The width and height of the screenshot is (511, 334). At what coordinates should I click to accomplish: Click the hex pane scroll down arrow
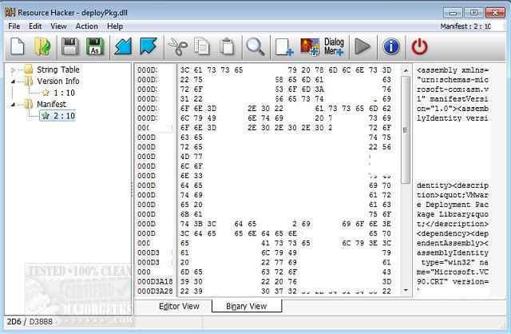click(x=406, y=289)
